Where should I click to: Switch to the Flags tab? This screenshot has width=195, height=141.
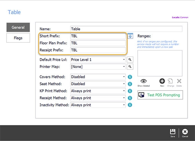pyautogui.click(x=18, y=38)
